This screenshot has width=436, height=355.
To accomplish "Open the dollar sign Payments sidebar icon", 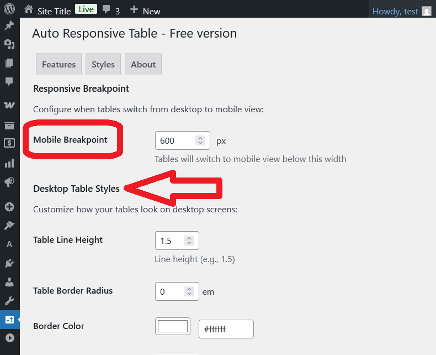I will 9,143.
